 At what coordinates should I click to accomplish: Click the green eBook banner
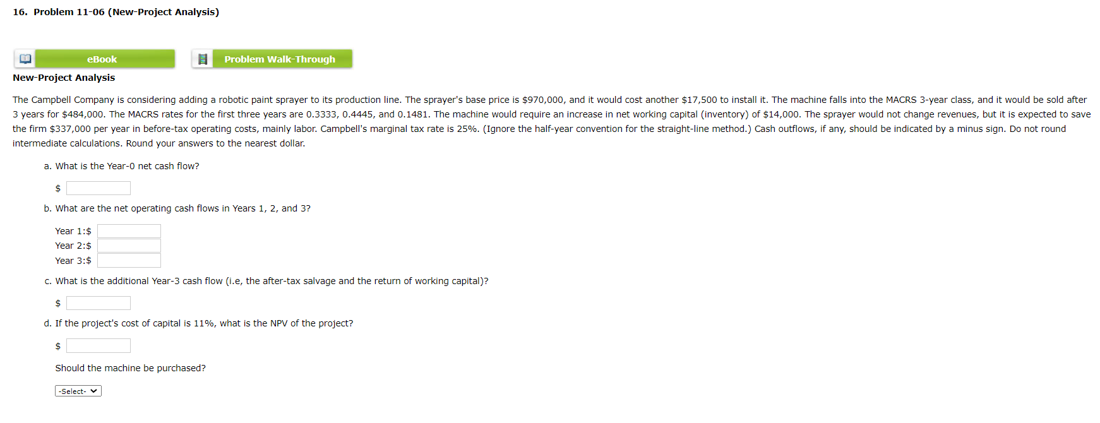105,59
